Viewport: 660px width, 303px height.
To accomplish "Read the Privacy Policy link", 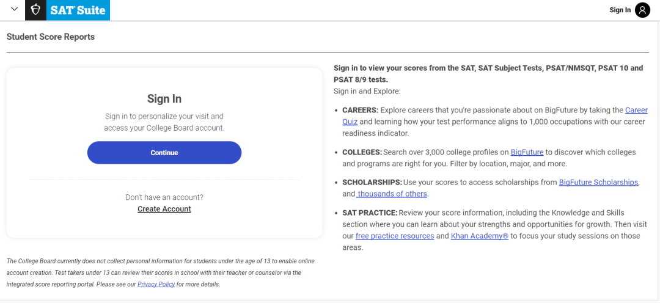I will tap(156, 284).
